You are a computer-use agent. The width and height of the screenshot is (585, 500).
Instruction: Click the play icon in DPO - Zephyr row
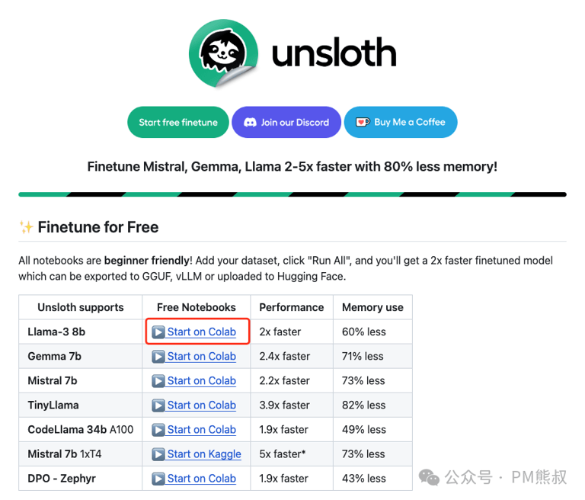[x=158, y=479]
